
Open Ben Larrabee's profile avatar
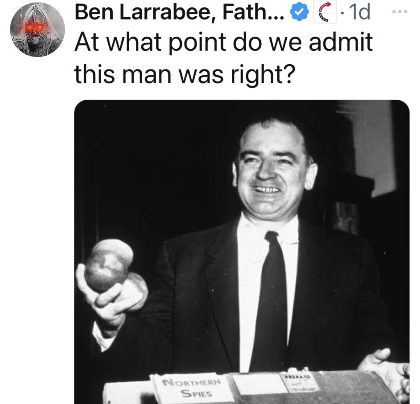tap(37, 30)
